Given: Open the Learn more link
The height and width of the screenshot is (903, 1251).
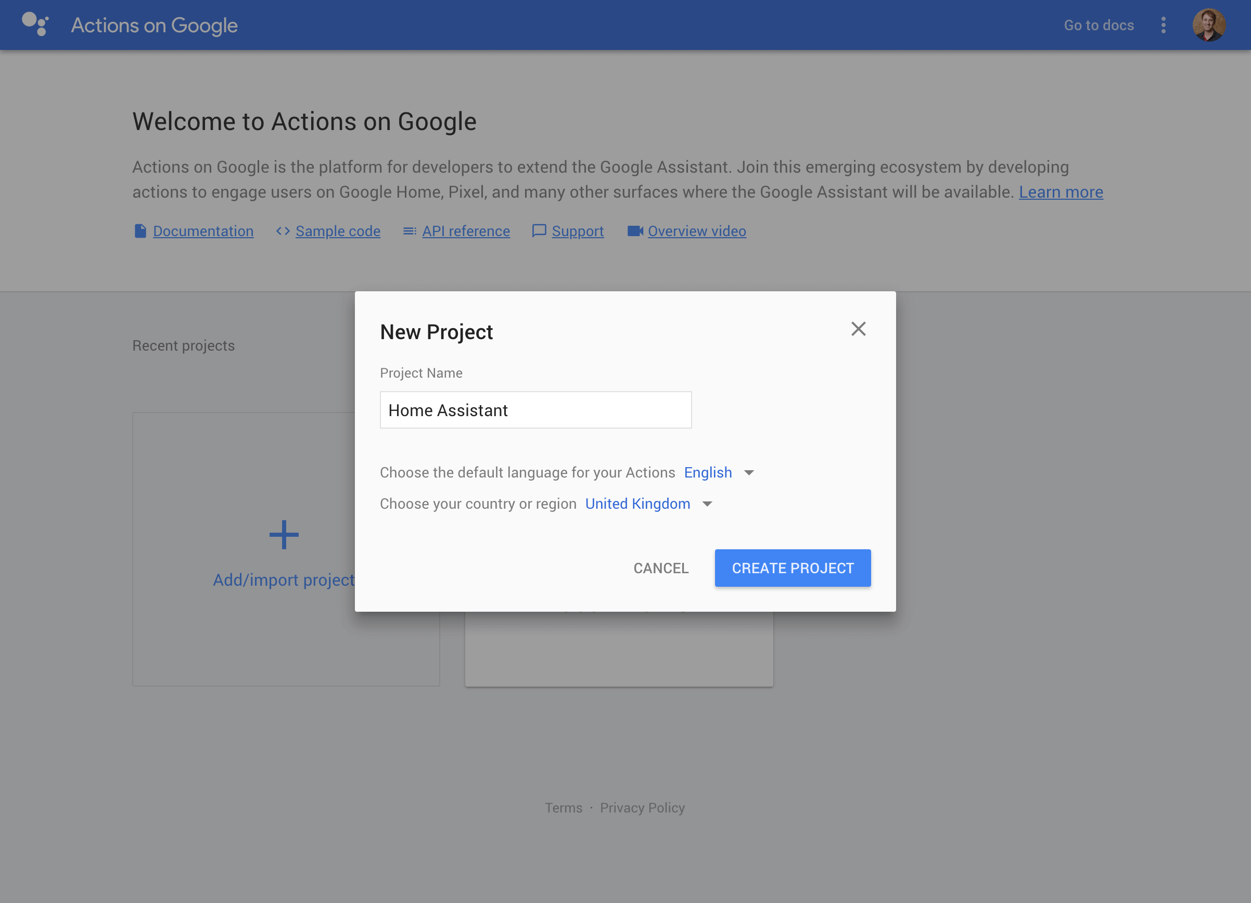Looking at the screenshot, I should click(x=1060, y=192).
